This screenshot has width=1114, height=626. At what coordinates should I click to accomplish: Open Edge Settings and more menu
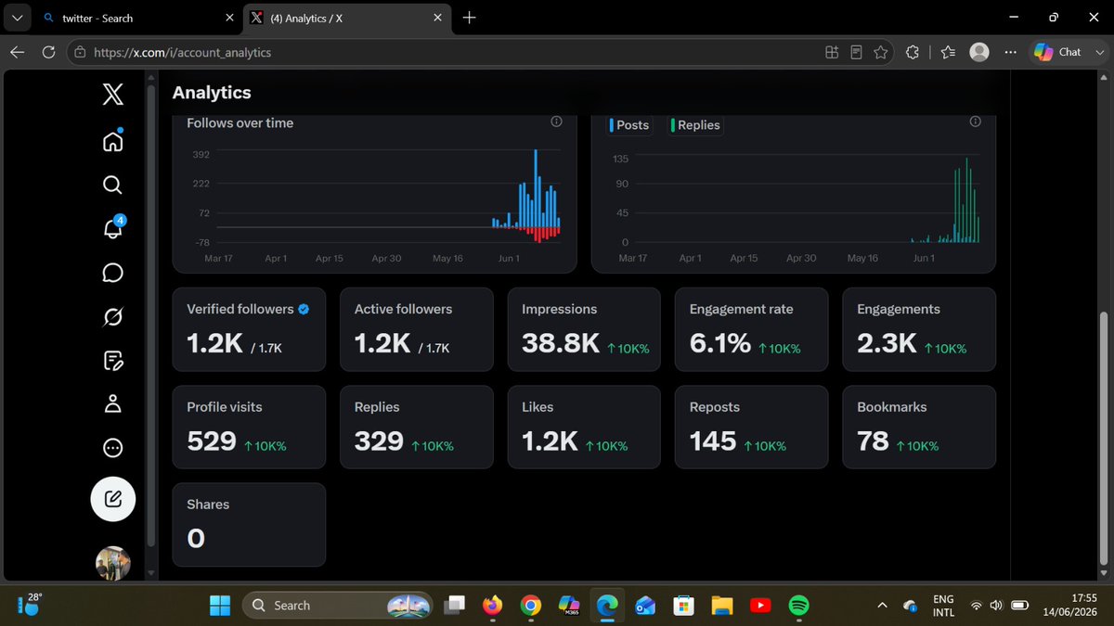tap(1010, 52)
